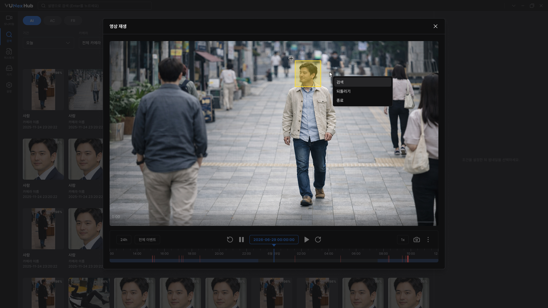Open the 히스토리 history sidebar icon
Viewport: 548px width, 308px height.
(x=9, y=54)
